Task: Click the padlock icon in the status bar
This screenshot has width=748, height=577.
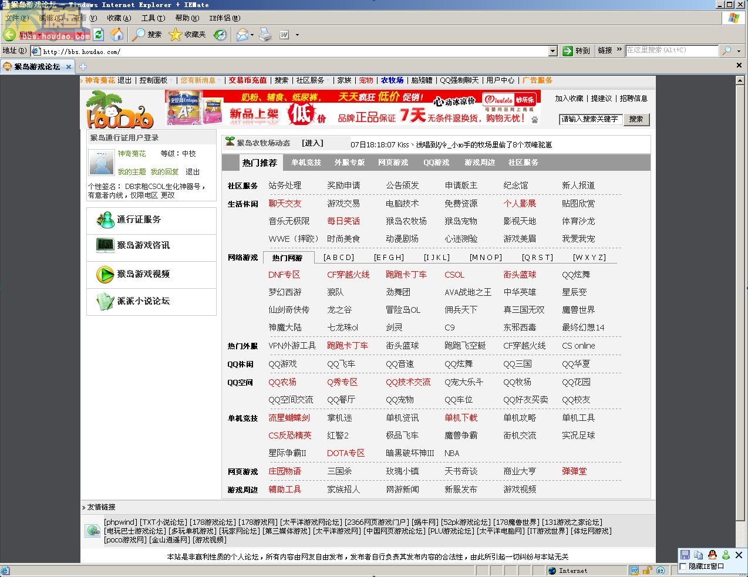Action: 647,571
